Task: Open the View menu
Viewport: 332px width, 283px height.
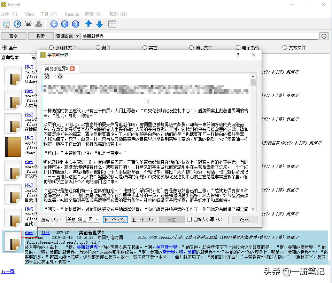Action: pos(30,14)
